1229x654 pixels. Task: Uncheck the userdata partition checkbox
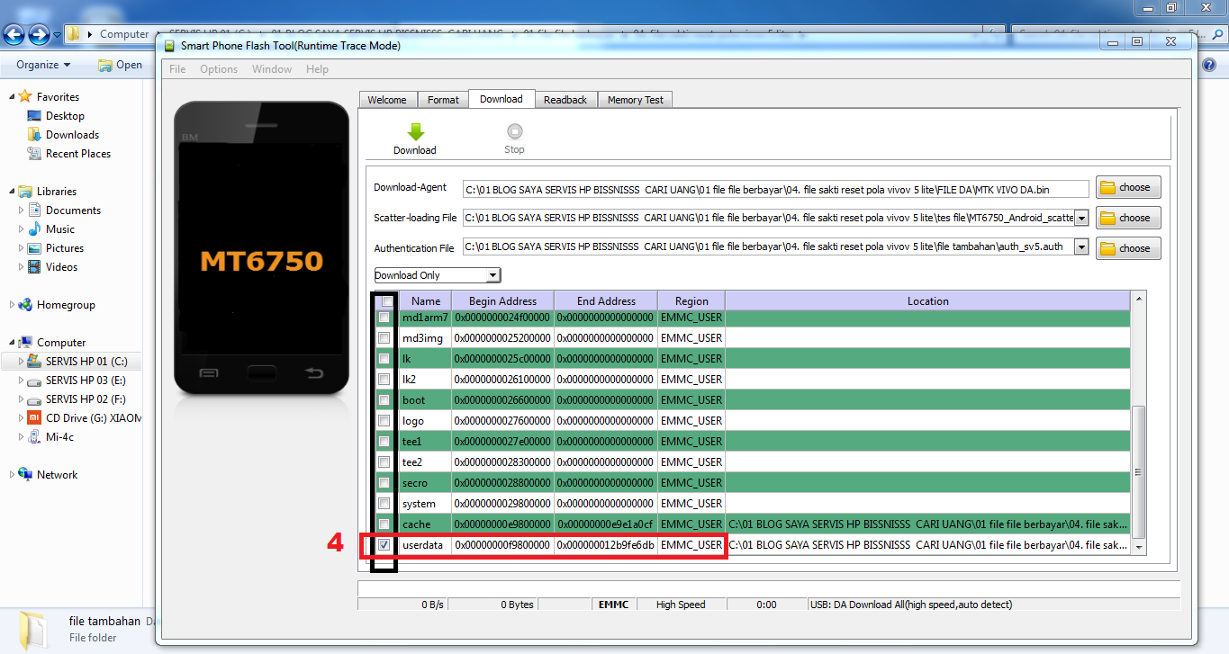pos(384,545)
